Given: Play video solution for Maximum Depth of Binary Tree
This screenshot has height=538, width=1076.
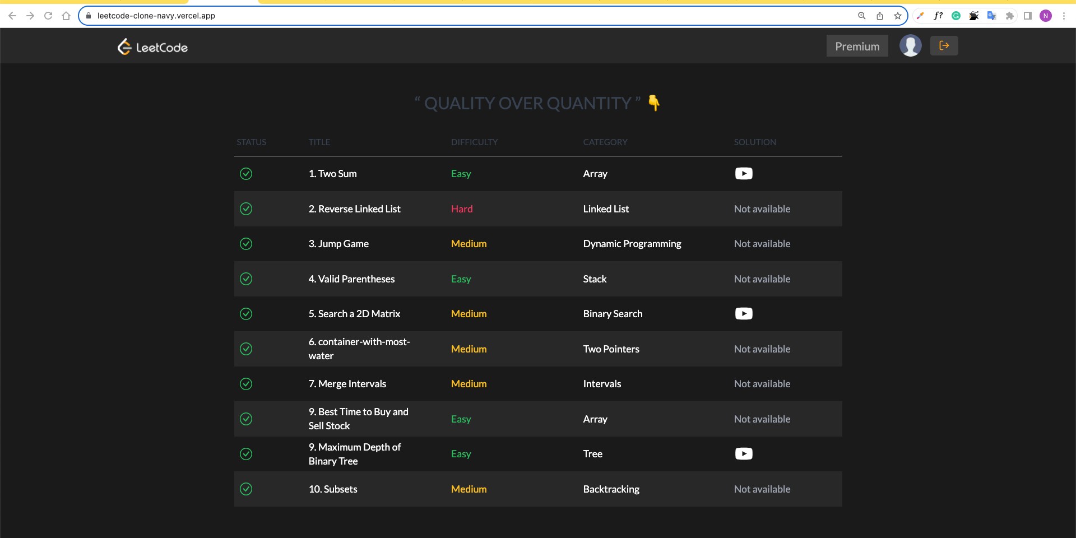Looking at the screenshot, I should (744, 454).
